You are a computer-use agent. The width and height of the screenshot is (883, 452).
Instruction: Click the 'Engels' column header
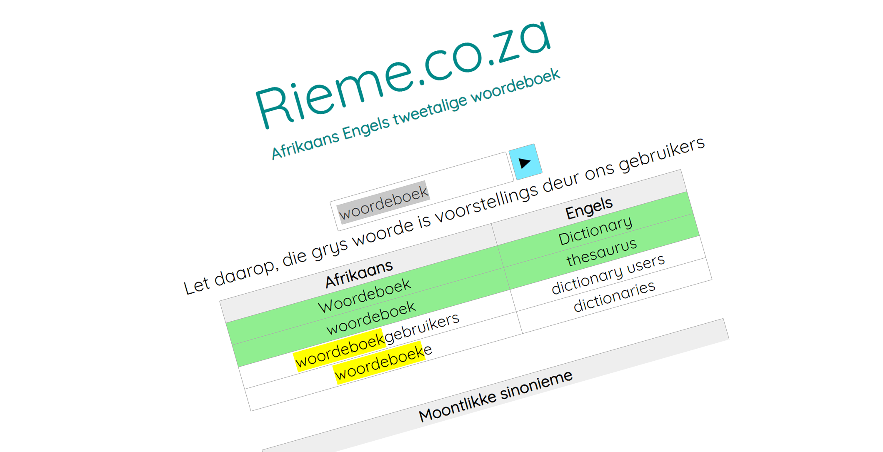[589, 207]
